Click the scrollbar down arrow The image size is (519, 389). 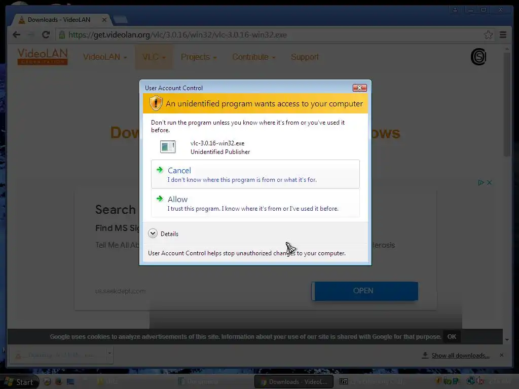point(507,340)
